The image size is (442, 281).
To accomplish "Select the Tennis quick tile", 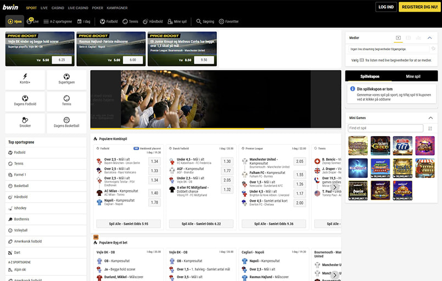I will click(x=66, y=102).
